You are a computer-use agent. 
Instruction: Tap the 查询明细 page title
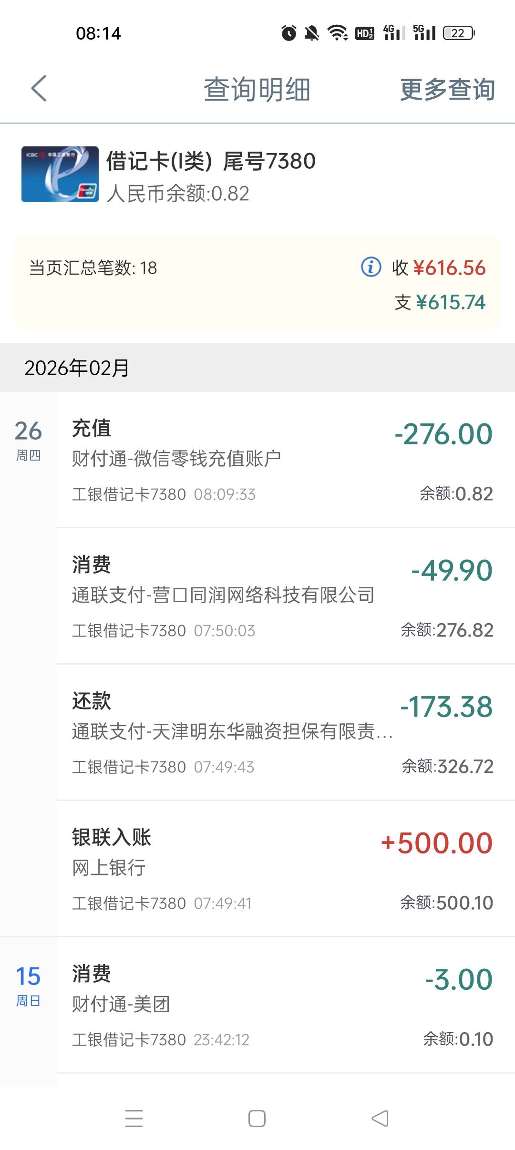pos(257,89)
